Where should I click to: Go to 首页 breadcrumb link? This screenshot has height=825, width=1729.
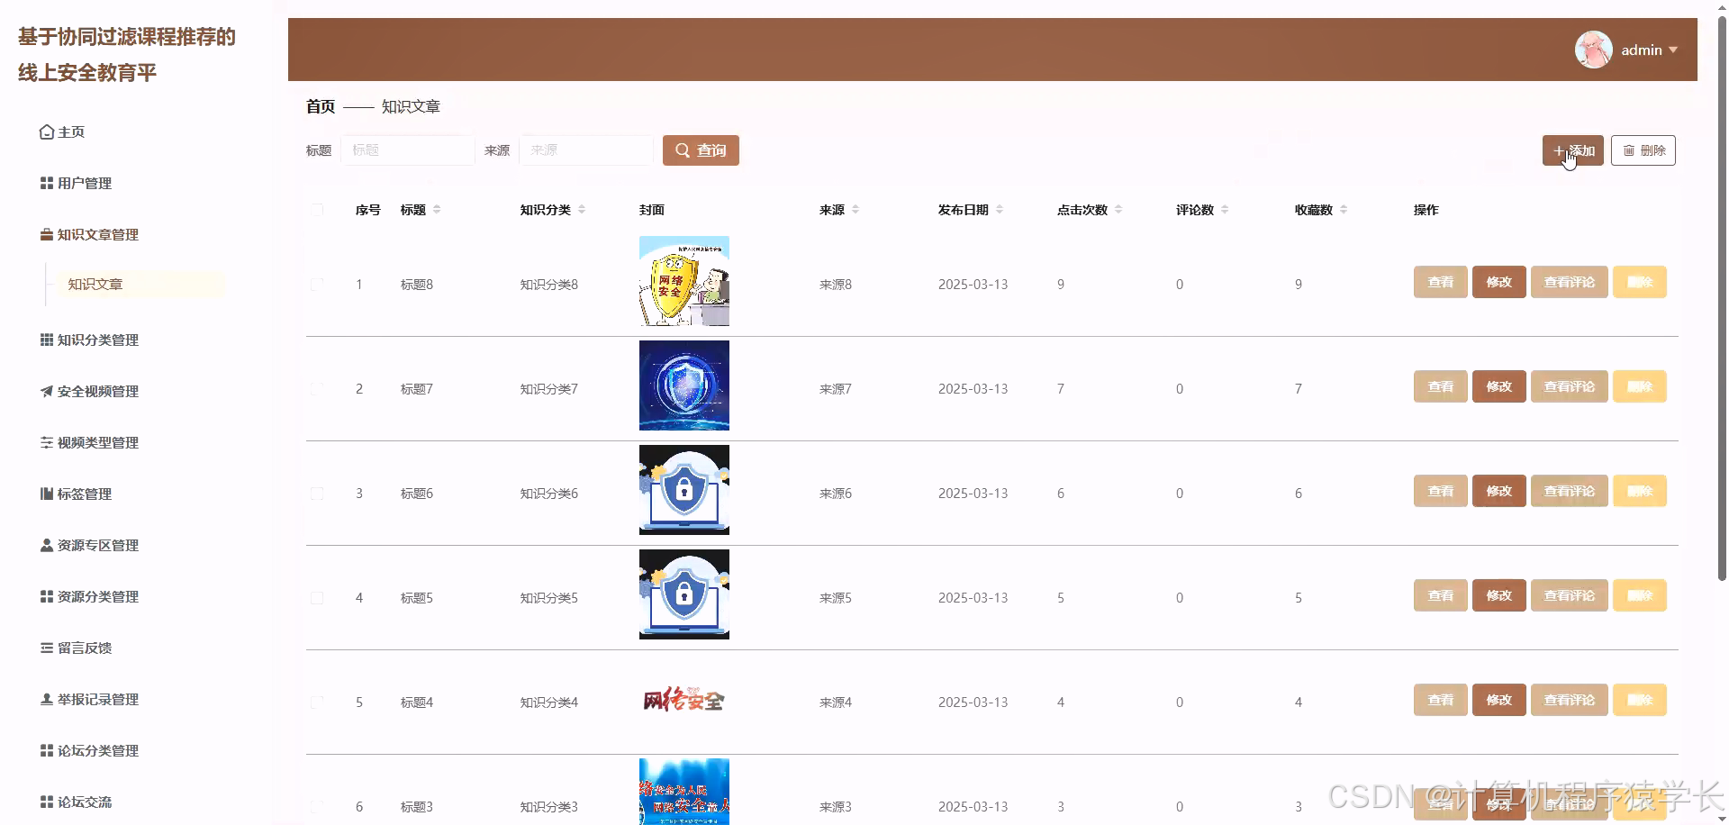[x=320, y=106]
